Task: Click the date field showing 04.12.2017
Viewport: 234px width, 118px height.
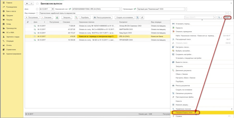Action: pyautogui.click(x=45, y=9)
